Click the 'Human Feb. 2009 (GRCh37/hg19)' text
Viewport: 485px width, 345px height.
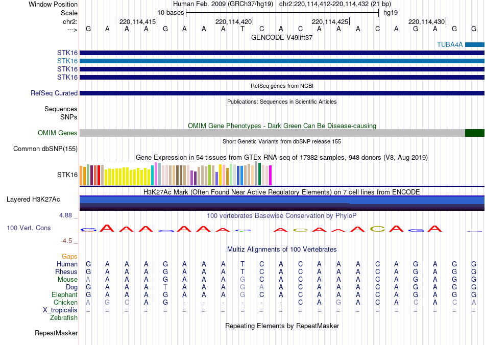pos(223,4)
